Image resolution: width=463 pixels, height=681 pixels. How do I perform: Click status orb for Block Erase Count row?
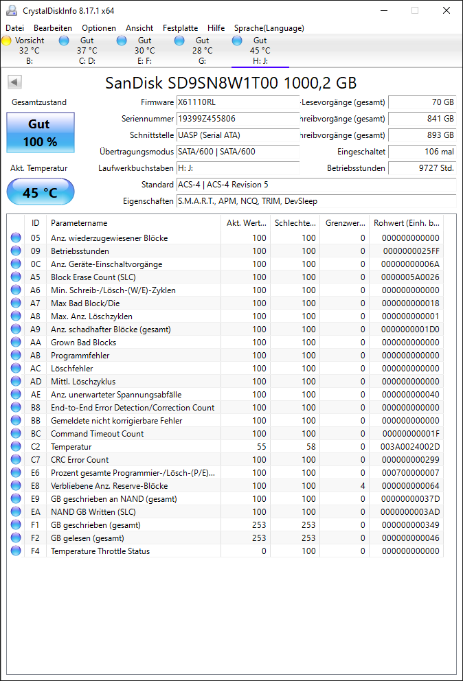[x=16, y=277]
